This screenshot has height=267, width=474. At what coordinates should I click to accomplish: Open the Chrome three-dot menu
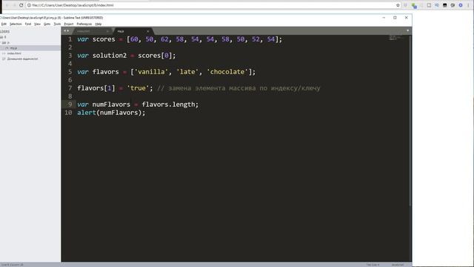click(x=468, y=5)
